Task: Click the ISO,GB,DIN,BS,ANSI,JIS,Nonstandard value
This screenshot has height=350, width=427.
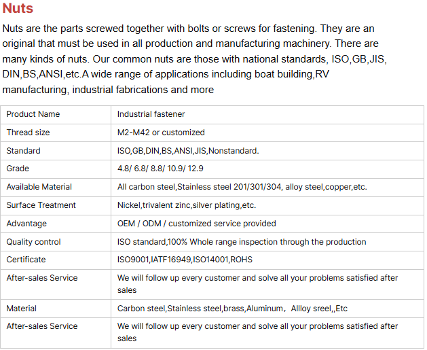Action: [188, 151]
